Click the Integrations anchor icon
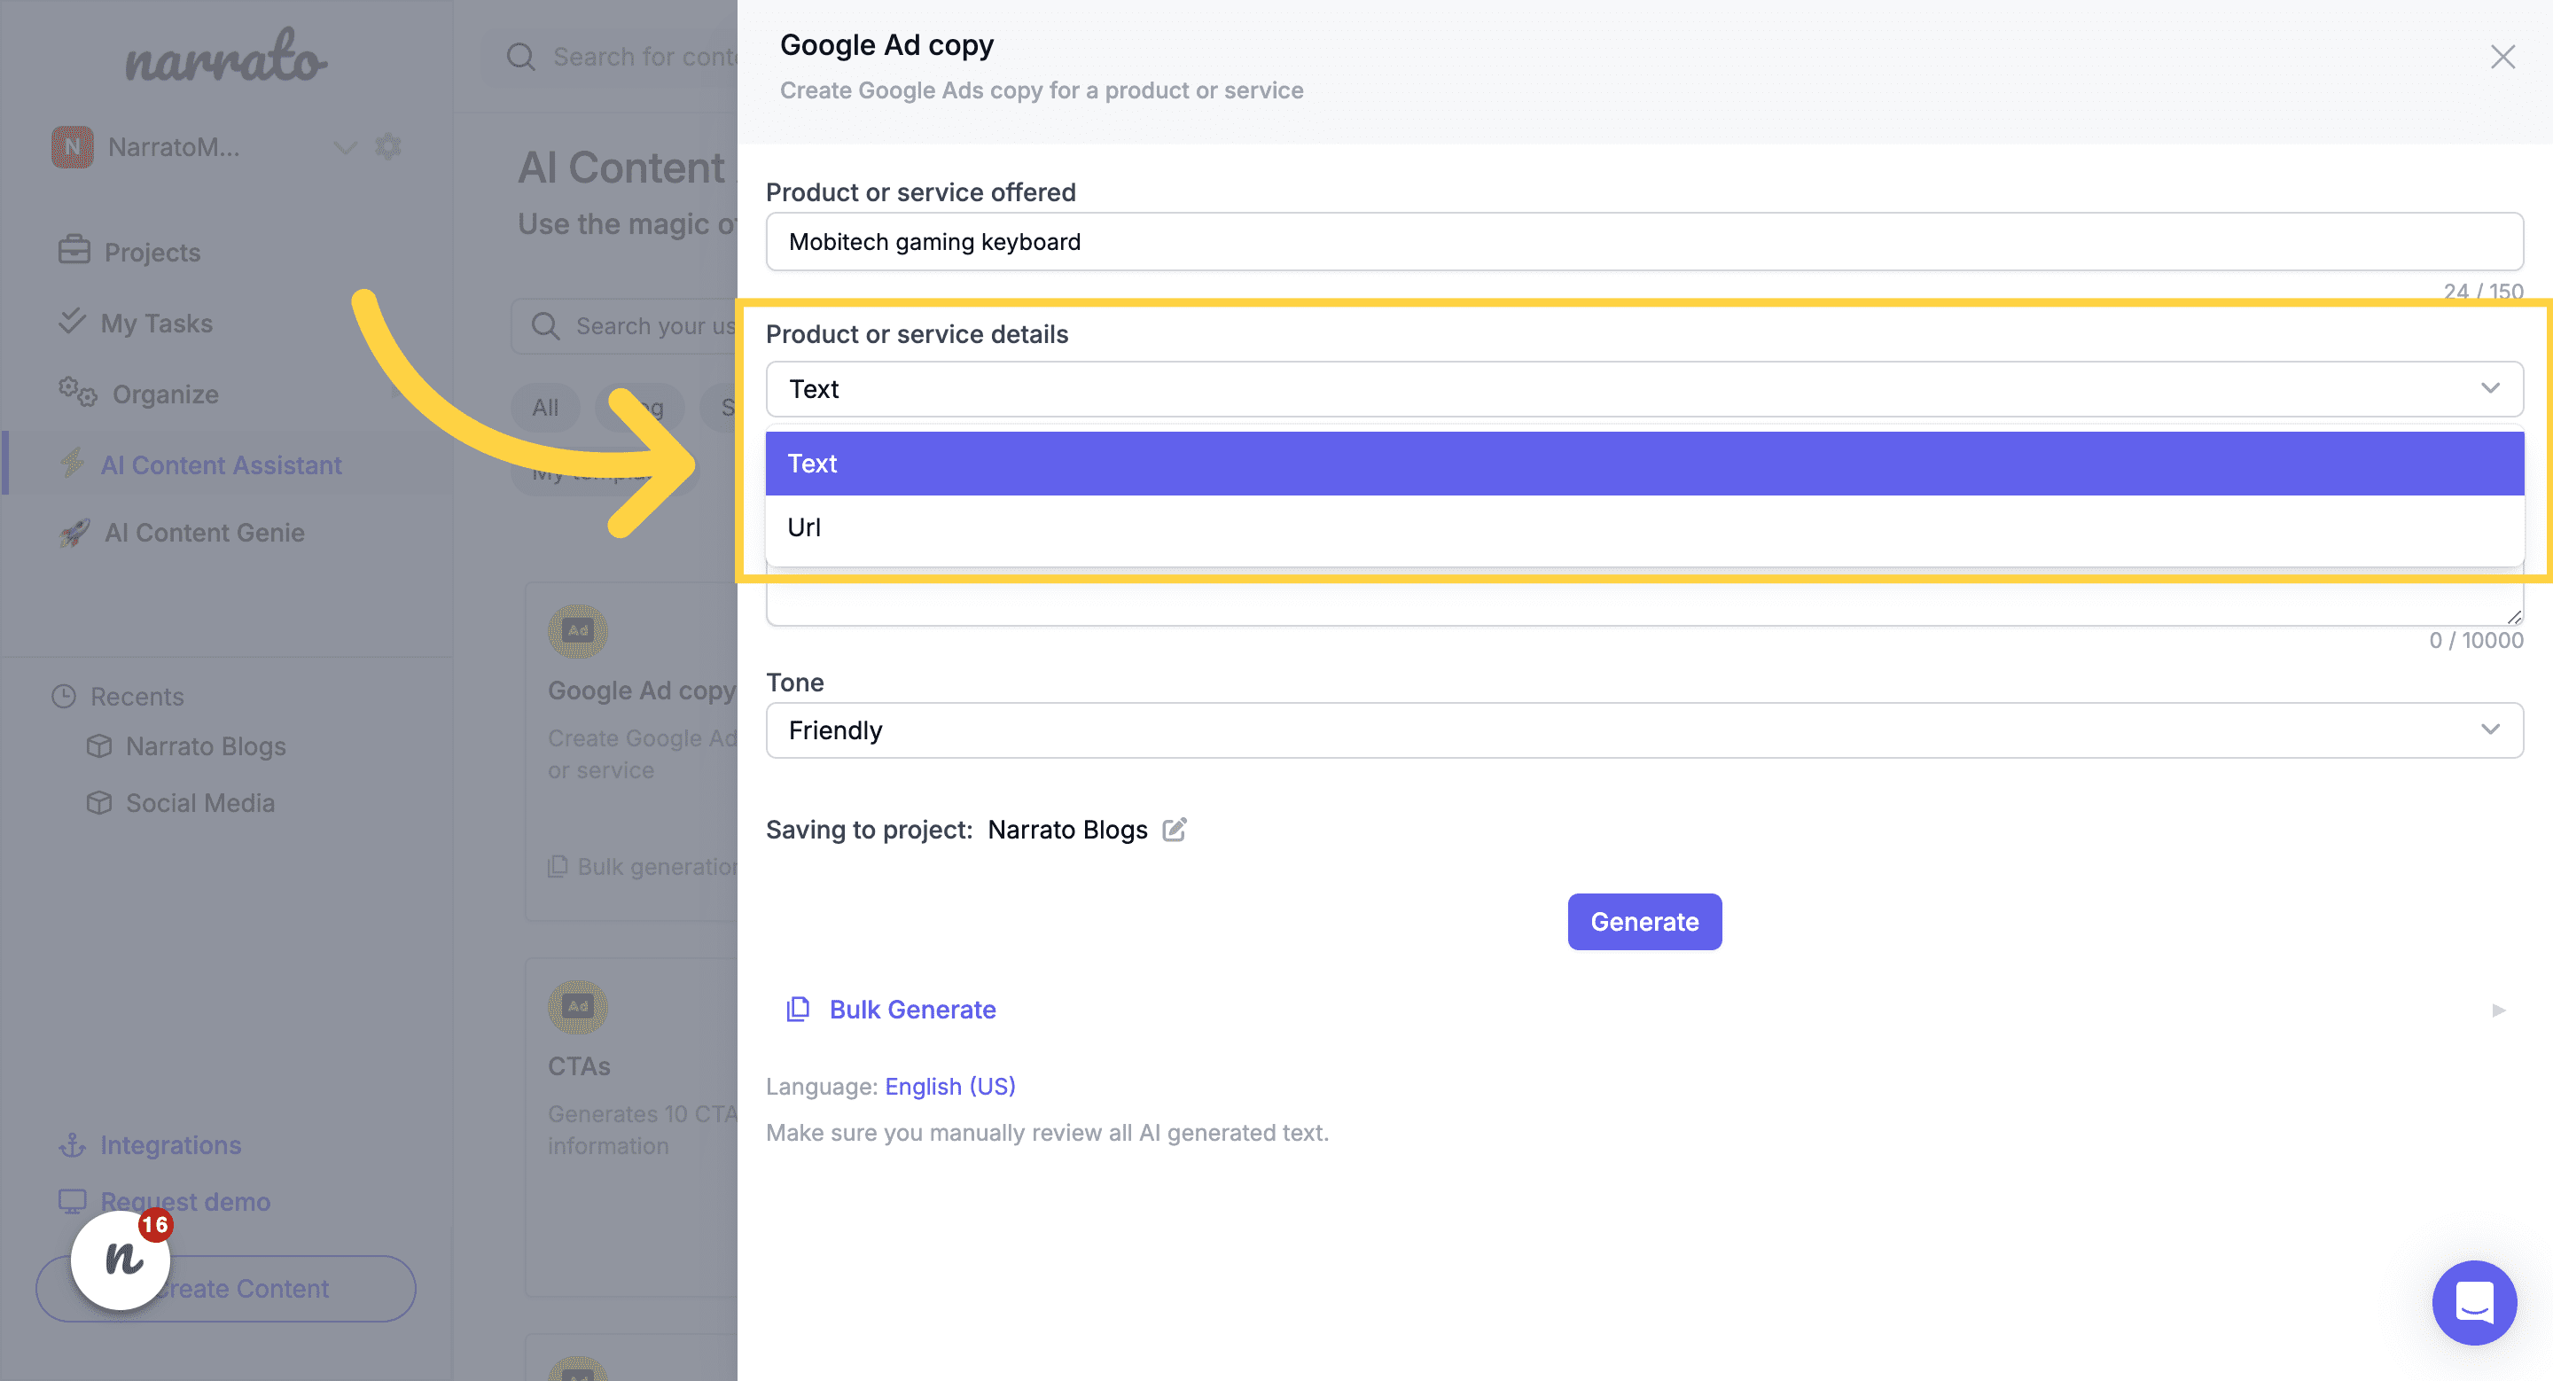The image size is (2553, 1381). point(73,1146)
